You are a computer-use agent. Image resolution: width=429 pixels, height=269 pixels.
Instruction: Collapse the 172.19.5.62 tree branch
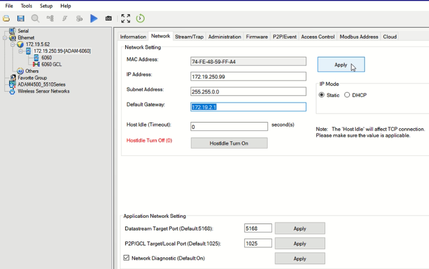click(12, 44)
